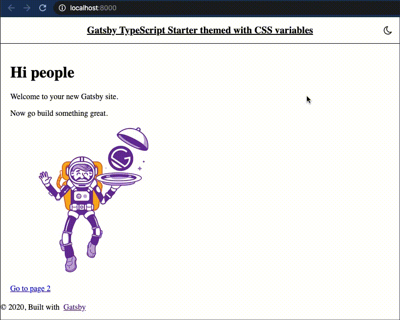Screen dimensions: 400x320
Task: Reload the page with the refresh icon
Action: [43, 8]
